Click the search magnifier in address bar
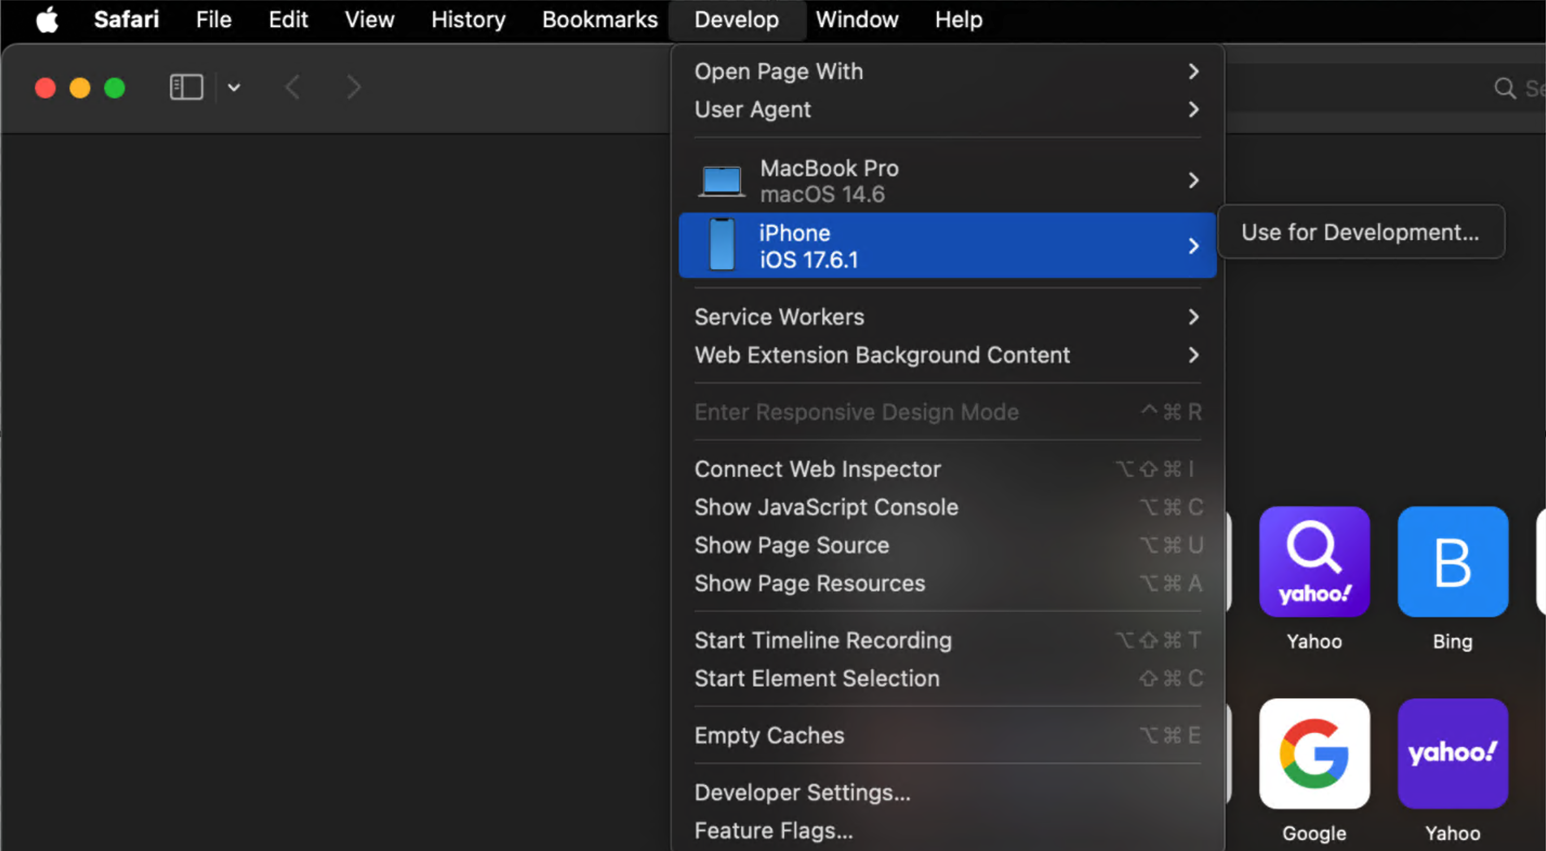The height and width of the screenshot is (851, 1546). [x=1504, y=89]
